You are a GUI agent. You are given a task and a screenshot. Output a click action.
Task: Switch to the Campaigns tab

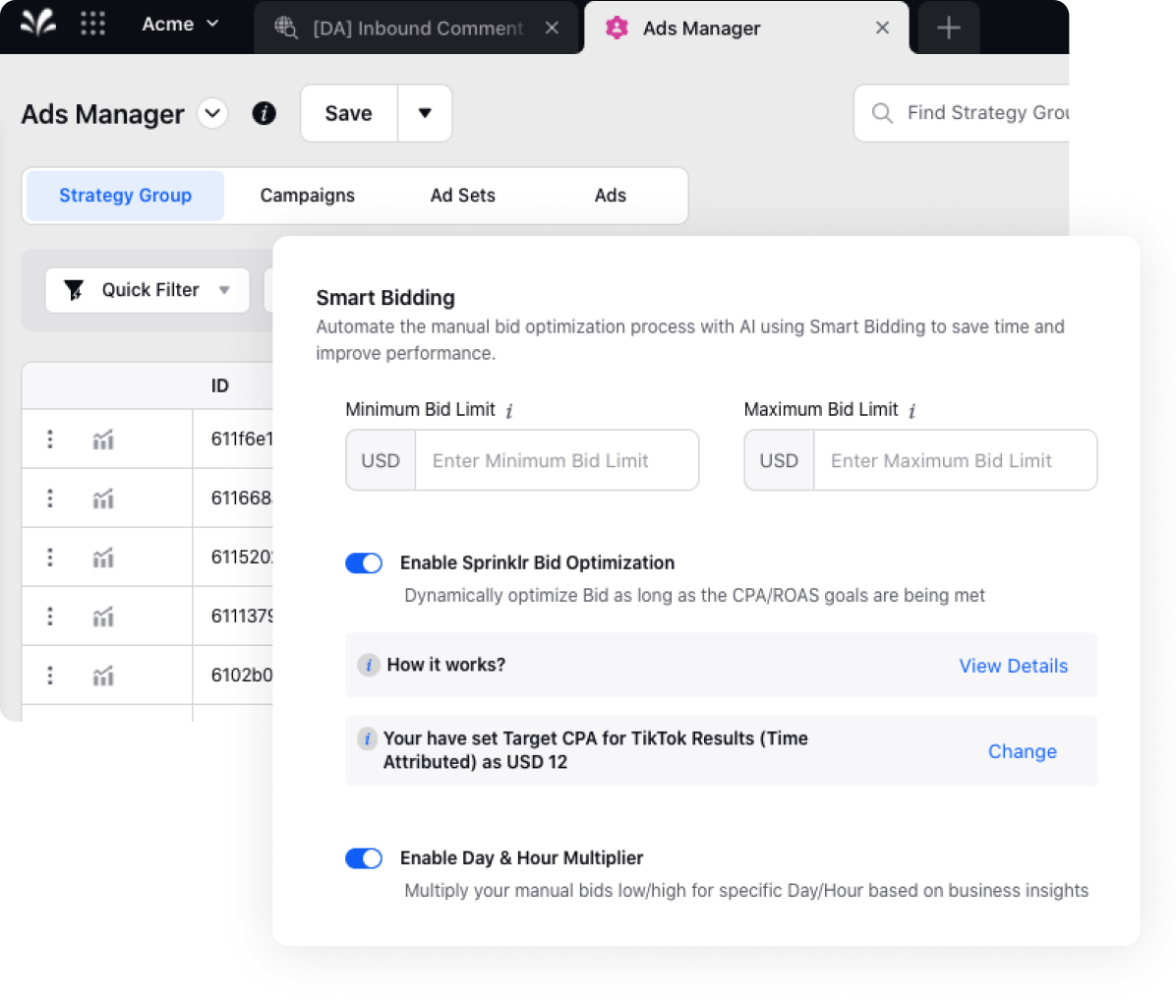coord(308,195)
